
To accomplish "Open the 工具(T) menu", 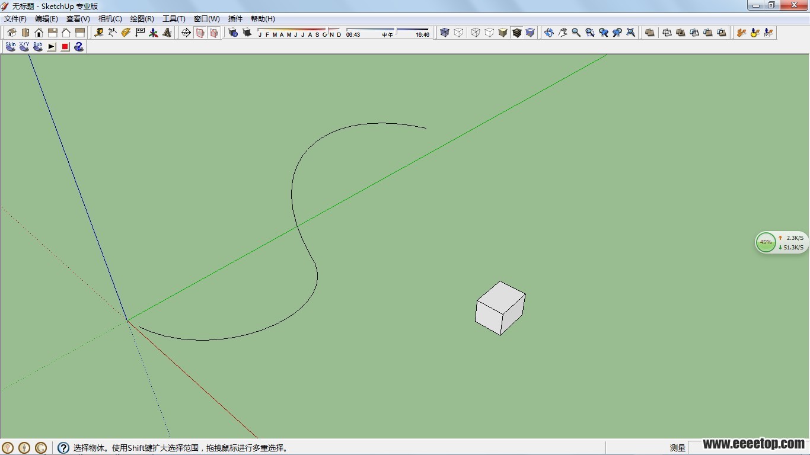I will click(x=174, y=19).
